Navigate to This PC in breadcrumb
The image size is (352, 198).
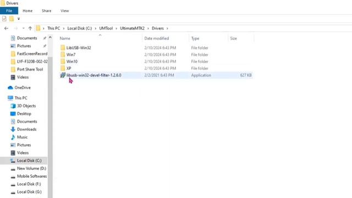[x=53, y=28]
